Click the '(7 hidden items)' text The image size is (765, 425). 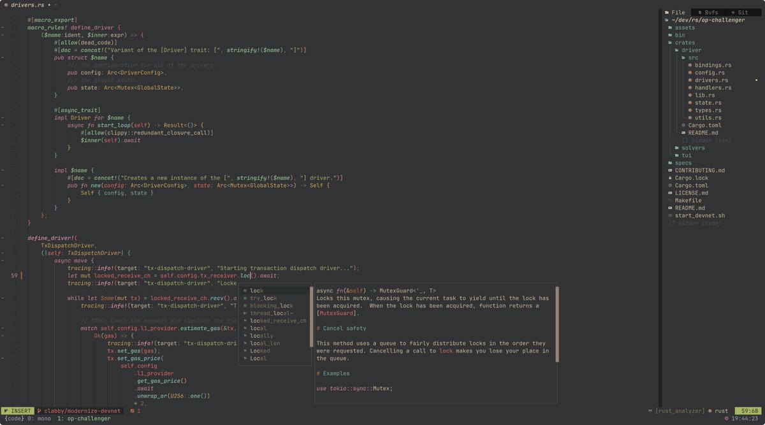click(x=695, y=223)
